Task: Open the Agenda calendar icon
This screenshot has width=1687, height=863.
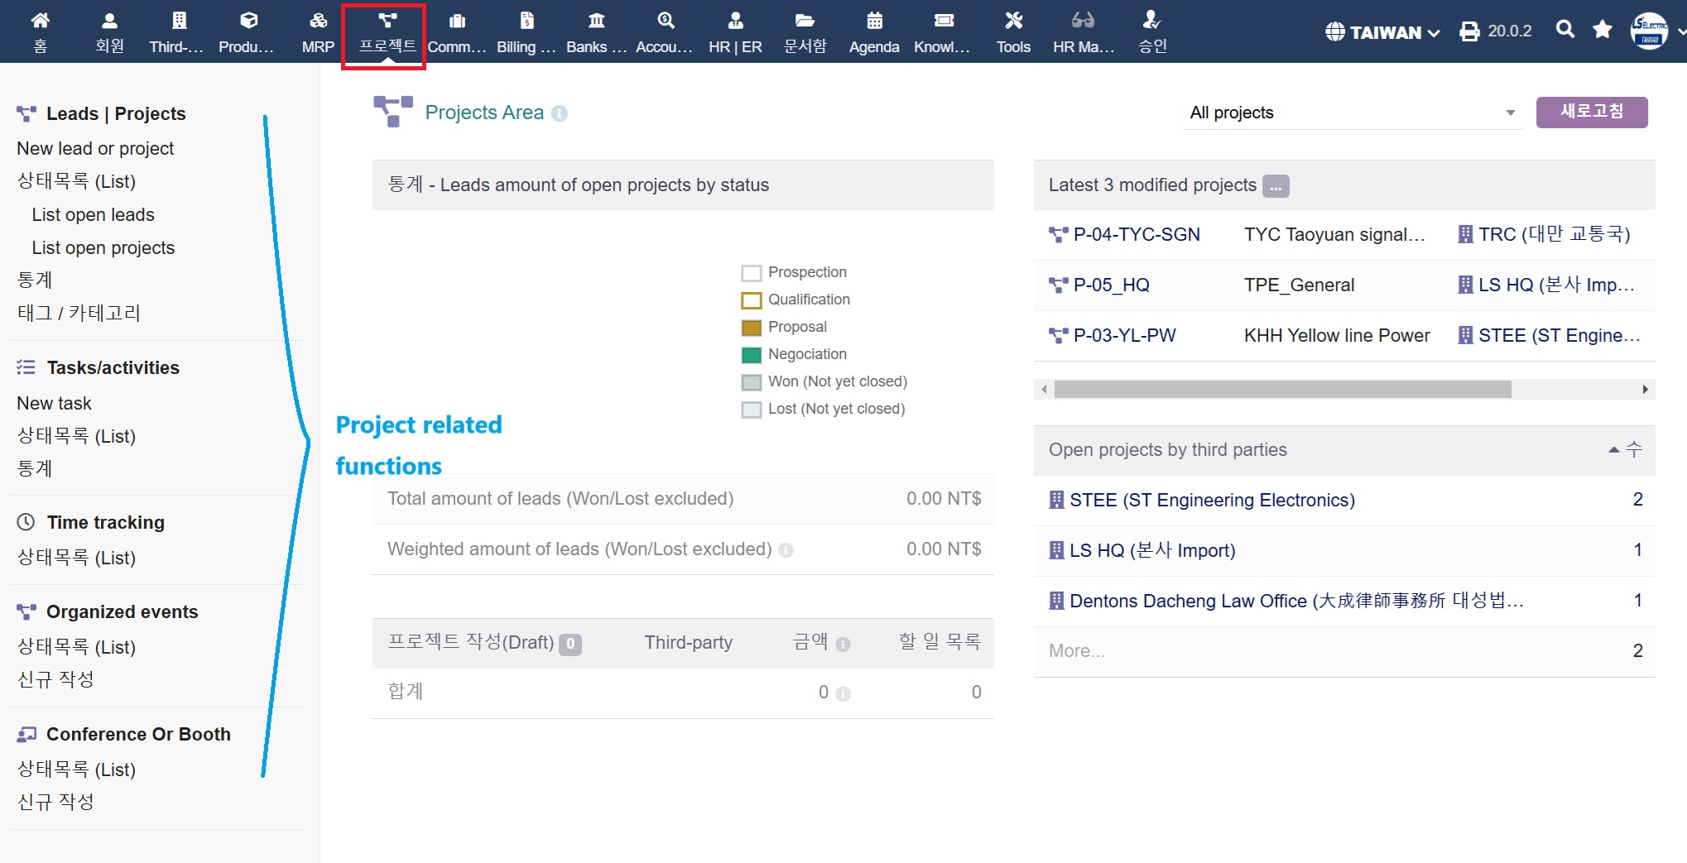Action: tap(874, 21)
